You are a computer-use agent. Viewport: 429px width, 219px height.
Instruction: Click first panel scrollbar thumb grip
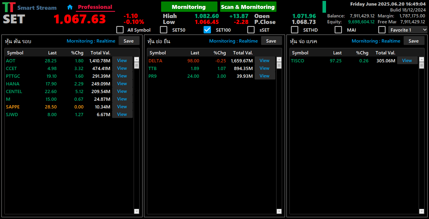click(x=137, y=65)
